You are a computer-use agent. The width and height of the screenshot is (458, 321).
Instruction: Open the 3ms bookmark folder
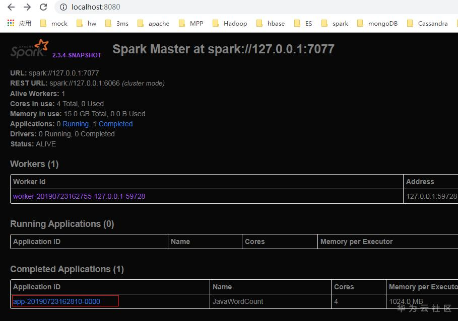pyautogui.click(x=117, y=23)
